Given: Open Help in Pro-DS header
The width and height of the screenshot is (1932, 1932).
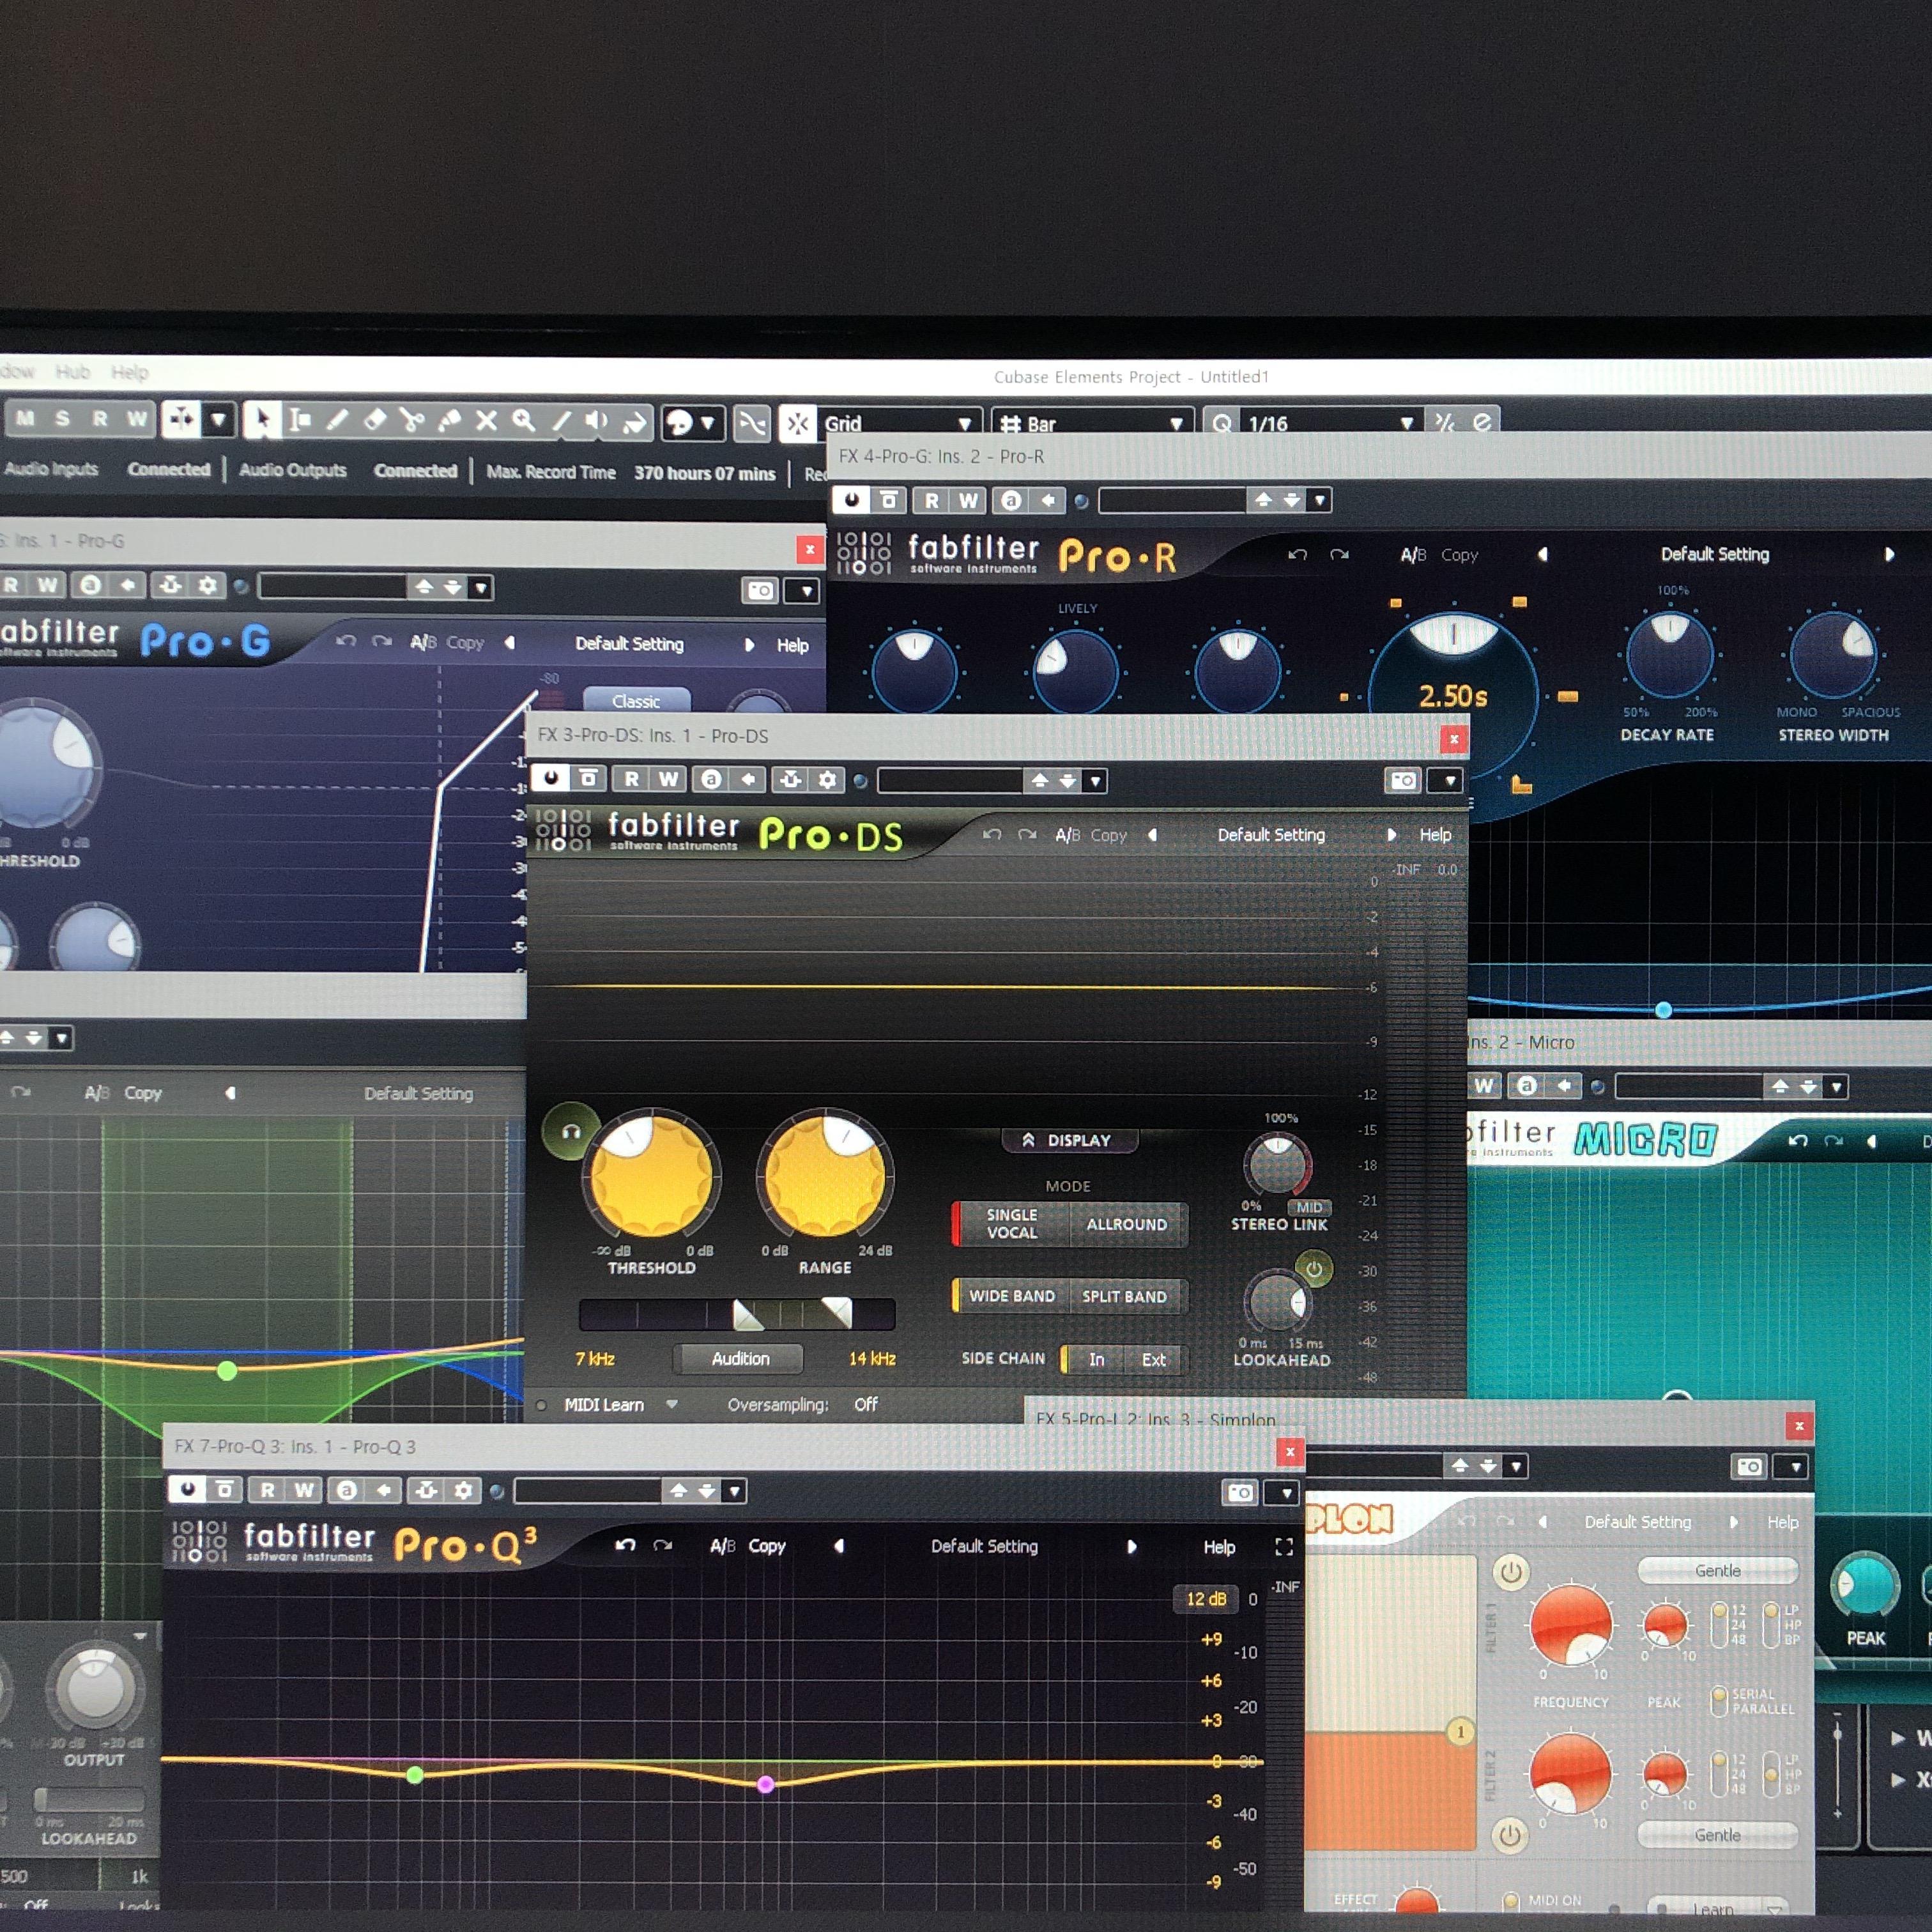Looking at the screenshot, I should 1435,834.
